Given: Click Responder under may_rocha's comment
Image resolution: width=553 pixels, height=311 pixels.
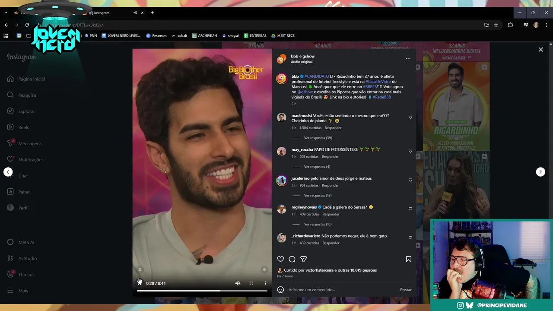Looking at the screenshot, I should click(x=330, y=156).
